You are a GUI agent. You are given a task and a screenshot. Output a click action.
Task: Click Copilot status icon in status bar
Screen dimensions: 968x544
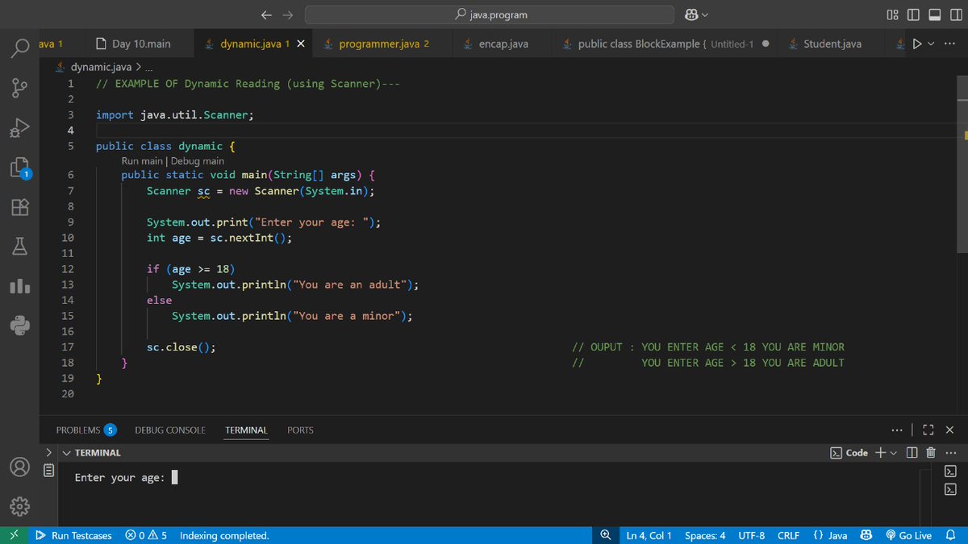tap(866, 535)
